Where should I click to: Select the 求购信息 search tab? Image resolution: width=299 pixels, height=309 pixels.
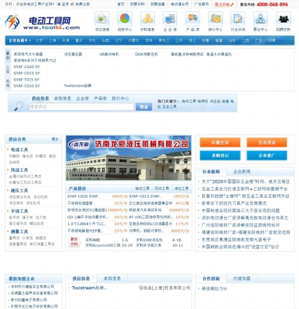tap(62, 98)
